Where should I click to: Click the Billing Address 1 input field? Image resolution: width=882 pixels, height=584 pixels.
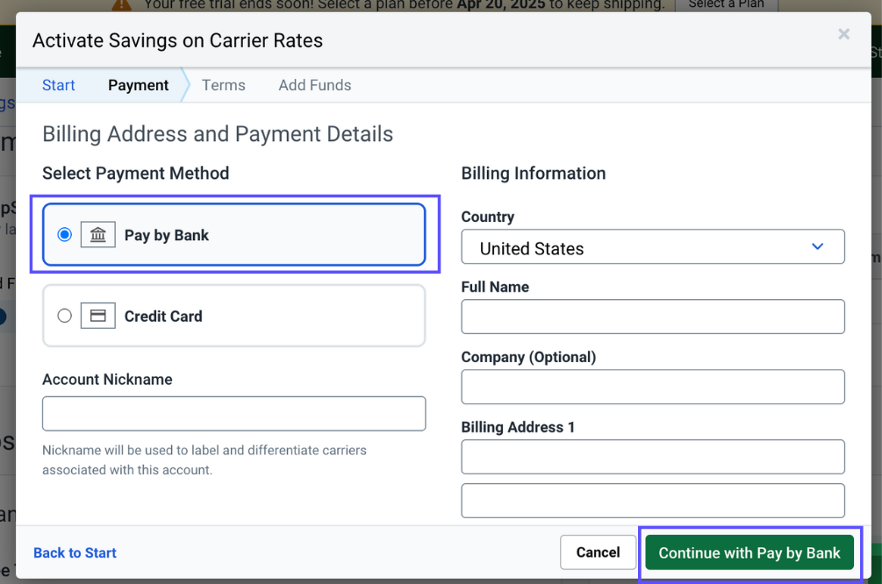pos(653,457)
